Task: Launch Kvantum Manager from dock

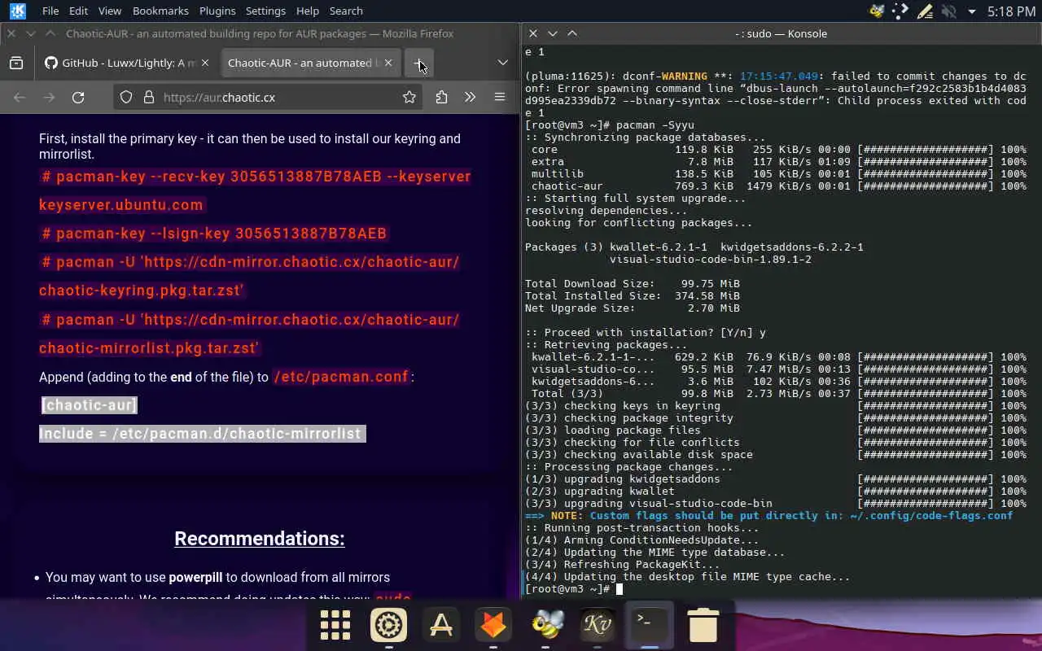Action: (x=598, y=625)
